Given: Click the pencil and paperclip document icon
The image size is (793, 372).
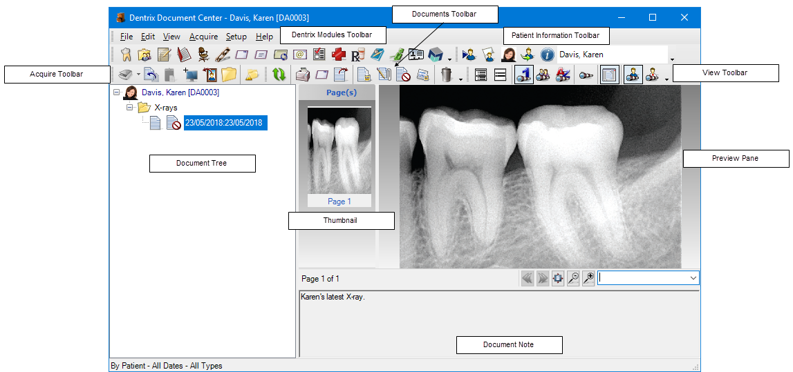Looking at the screenshot, I should pos(385,75).
